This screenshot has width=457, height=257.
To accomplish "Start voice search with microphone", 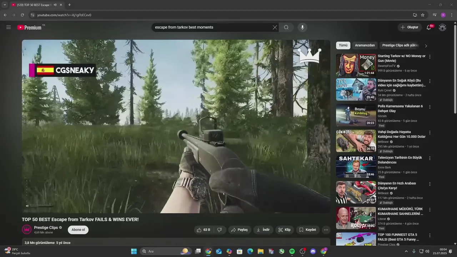I will click(302, 27).
